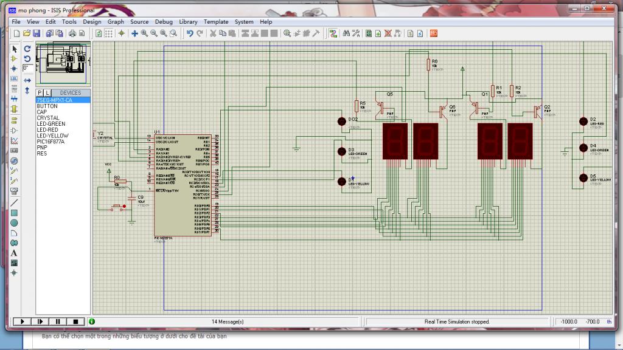This screenshot has height=350, width=623.
Task: Click the L library manage button
Action: click(x=47, y=93)
